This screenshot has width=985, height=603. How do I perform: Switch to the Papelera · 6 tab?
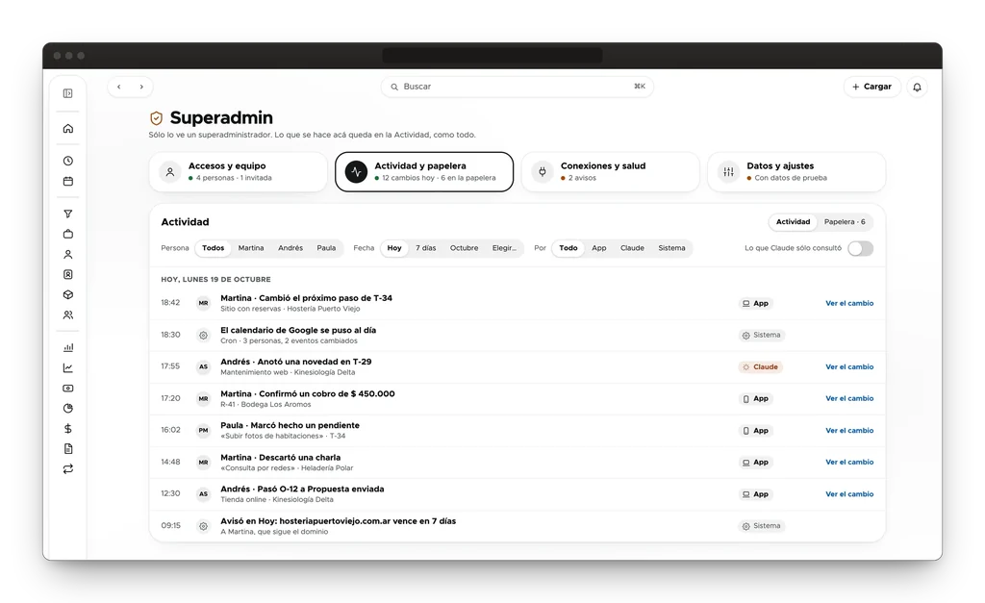tap(845, 222)
